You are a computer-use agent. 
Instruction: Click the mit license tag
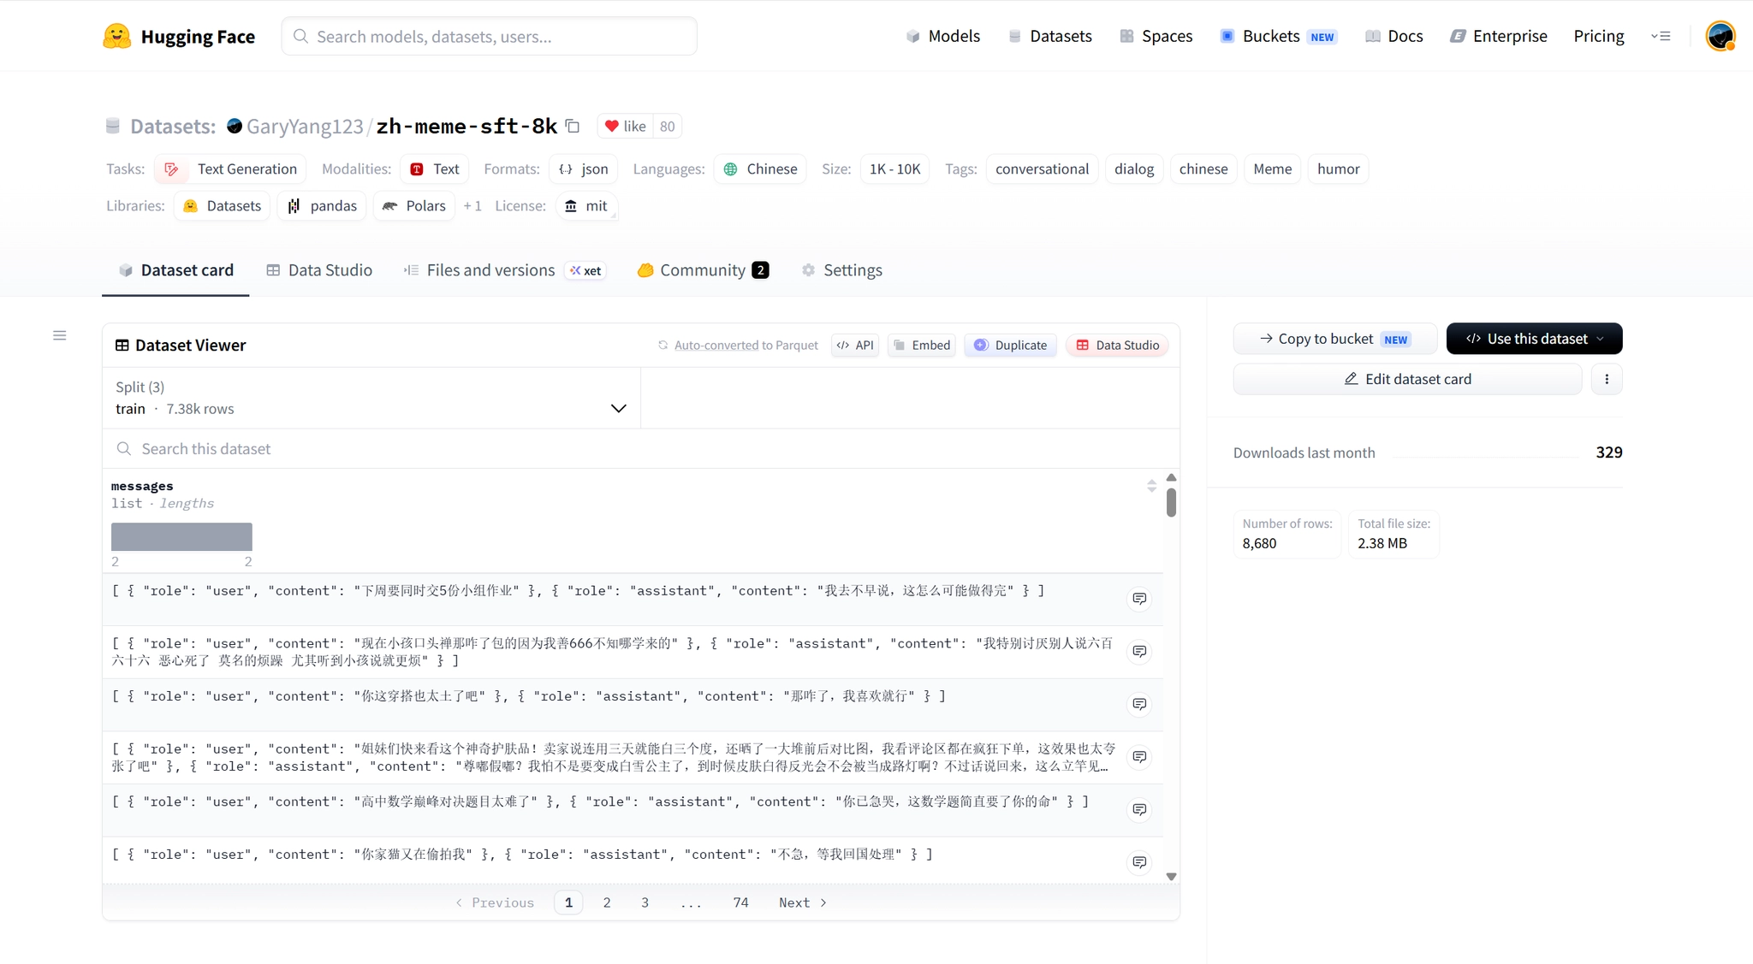[586, 206]
